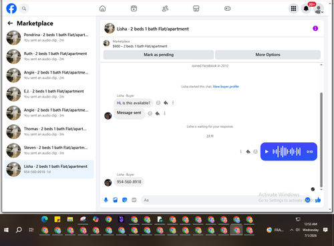Open more menu for 'Hi, is this available?'
334x246 pixels.
tap(173, 103)
